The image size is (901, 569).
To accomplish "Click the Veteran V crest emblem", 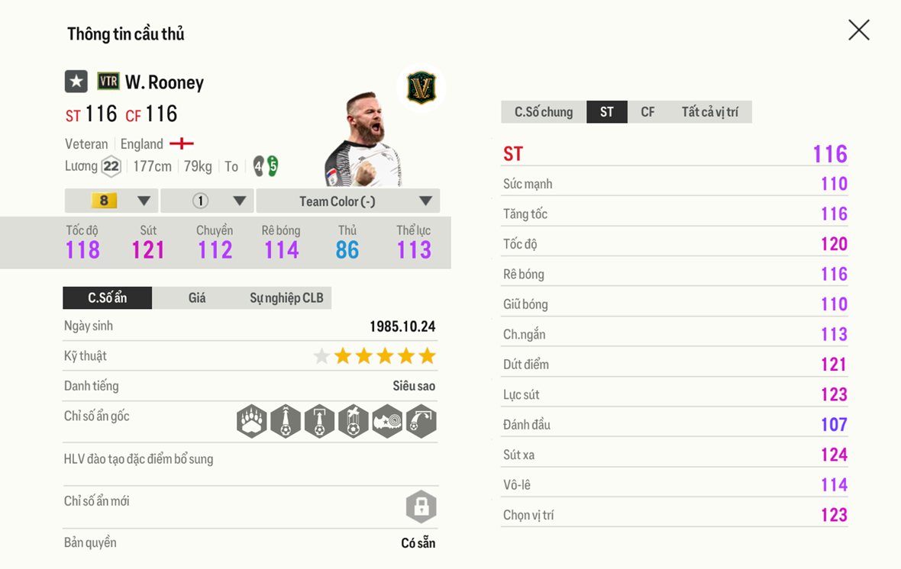I will (x=421, y=87).
